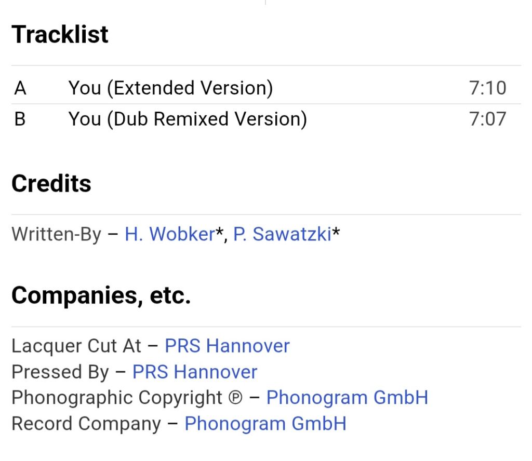Click the Phonographic Copyright label
Screen dimensions: 532x461
[117, 398]
